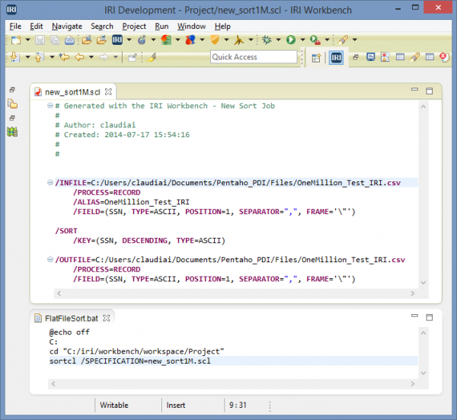This screenshot has height=420, width=457.
Task: Minimize the new_sort1M.scl editor pane
Action: tap(414, 89)
